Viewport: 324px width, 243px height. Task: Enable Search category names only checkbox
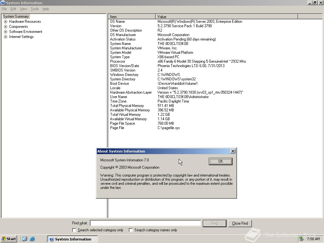point(131,230)
